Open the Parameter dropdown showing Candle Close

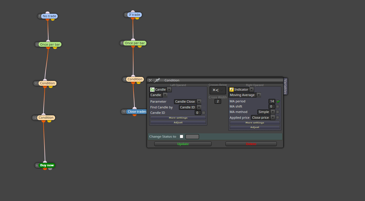pyautogui.click(x=188, y=102)
